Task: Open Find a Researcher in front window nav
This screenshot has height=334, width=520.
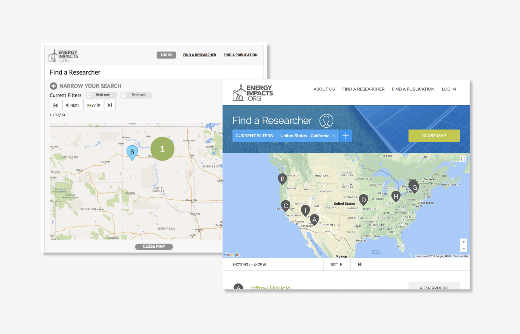Action: point(363,89)
